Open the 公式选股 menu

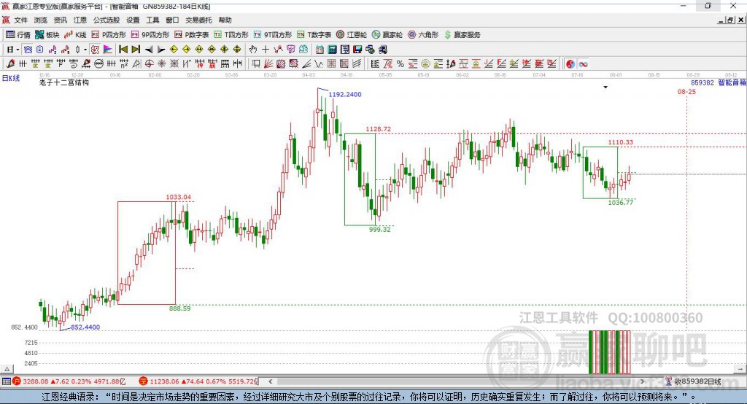[x=107, y=20]
